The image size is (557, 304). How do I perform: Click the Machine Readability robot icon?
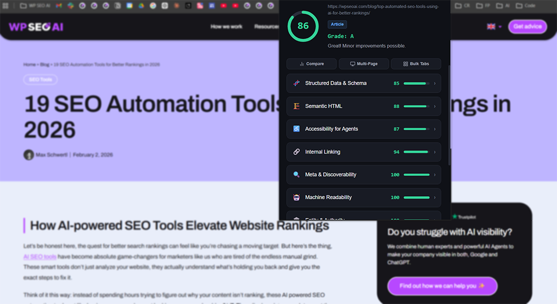[296, 198]
